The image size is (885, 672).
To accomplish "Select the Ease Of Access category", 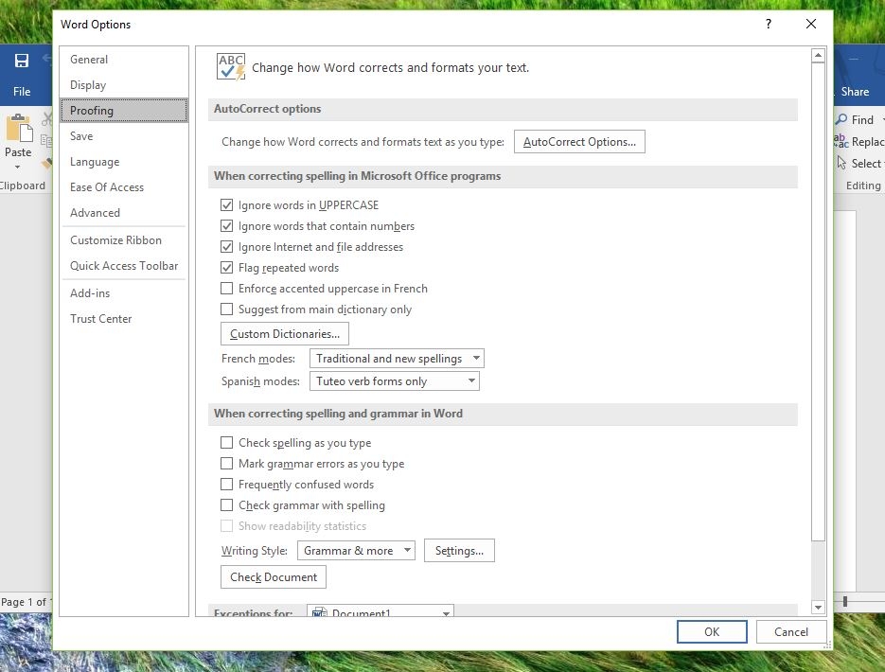I will tap(124, 186).
